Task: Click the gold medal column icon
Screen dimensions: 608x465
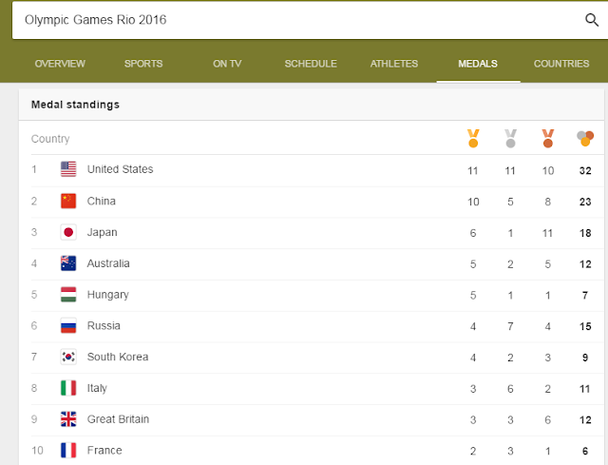Action: point(473,139)
